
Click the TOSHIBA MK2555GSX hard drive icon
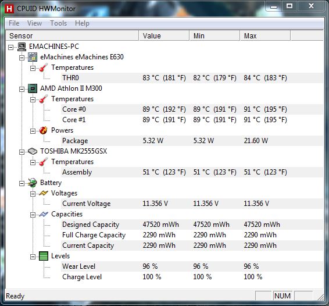33,151
